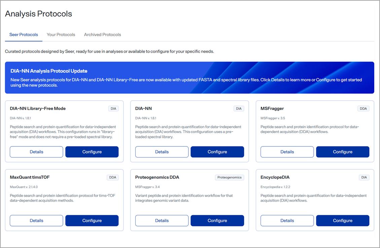Screen dimensions: 380x248
Task: Click the DIA-NN Analysis Protocol Update banner
Action: 189,78
